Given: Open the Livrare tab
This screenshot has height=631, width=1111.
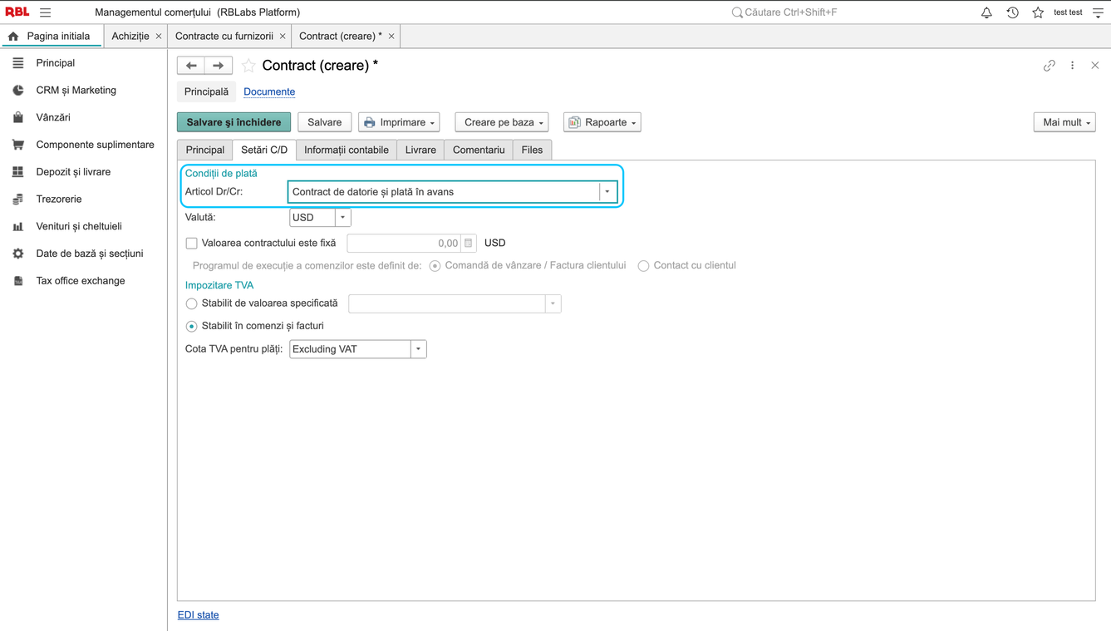Looking at the screenshot, I should (420, 150).
